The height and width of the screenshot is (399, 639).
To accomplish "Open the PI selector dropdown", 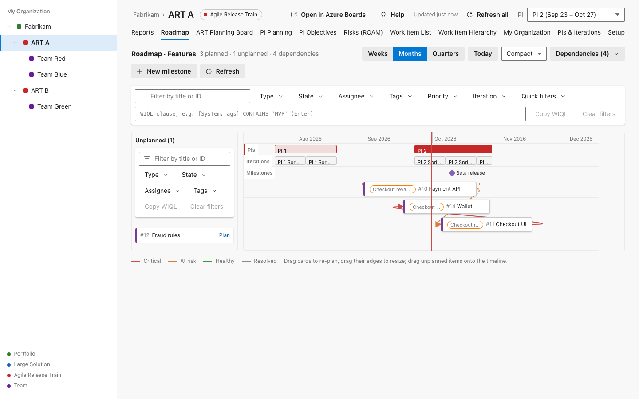I will (576, 15).
